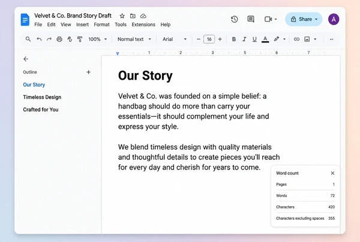Open the account avatar A
The image size is (360, 242).
(x=334, y=19)
